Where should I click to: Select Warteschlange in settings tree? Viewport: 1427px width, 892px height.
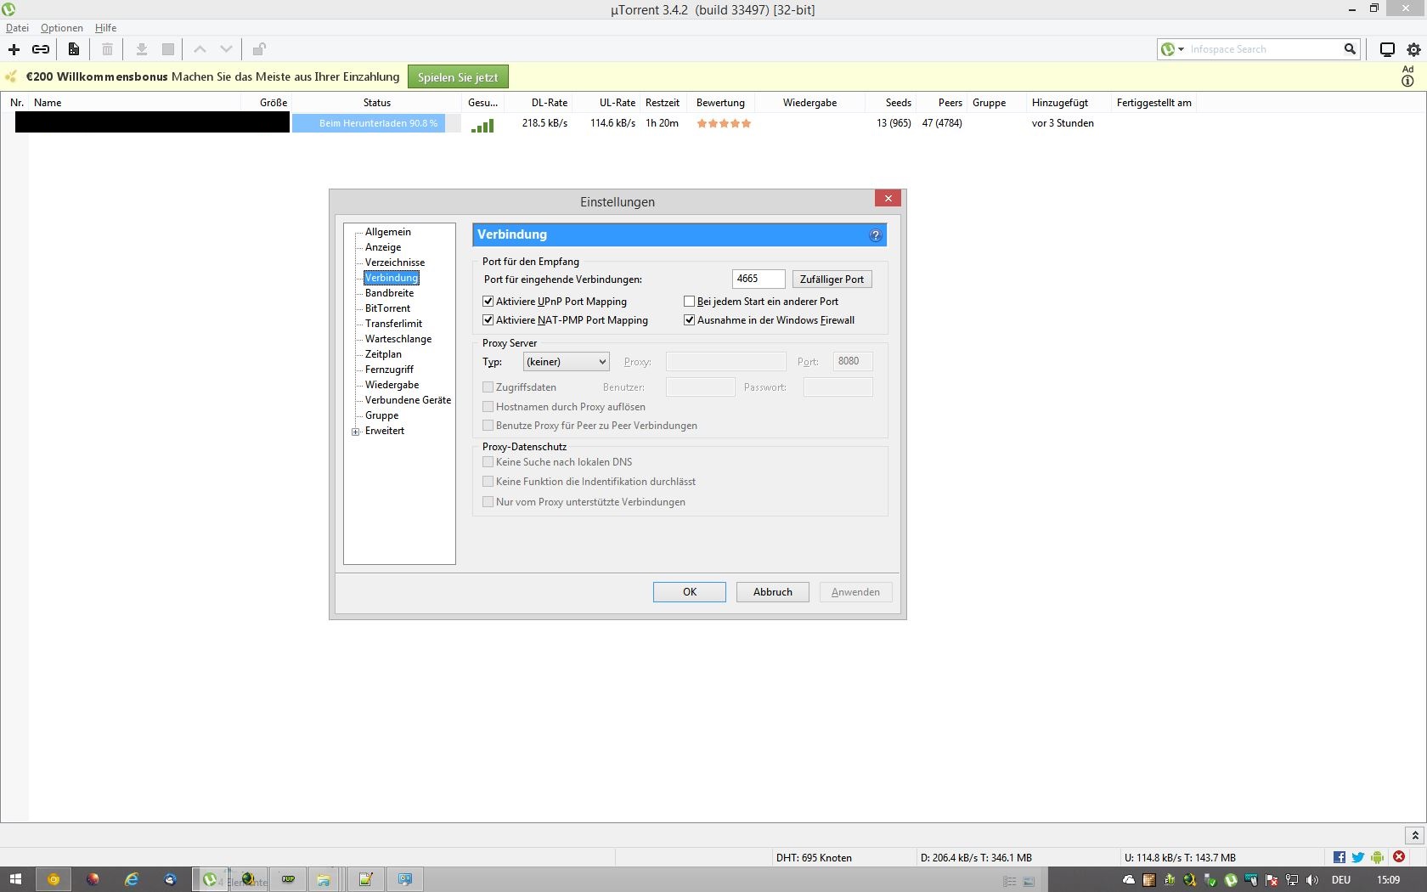pyautogui.click(x=398, y=339)
